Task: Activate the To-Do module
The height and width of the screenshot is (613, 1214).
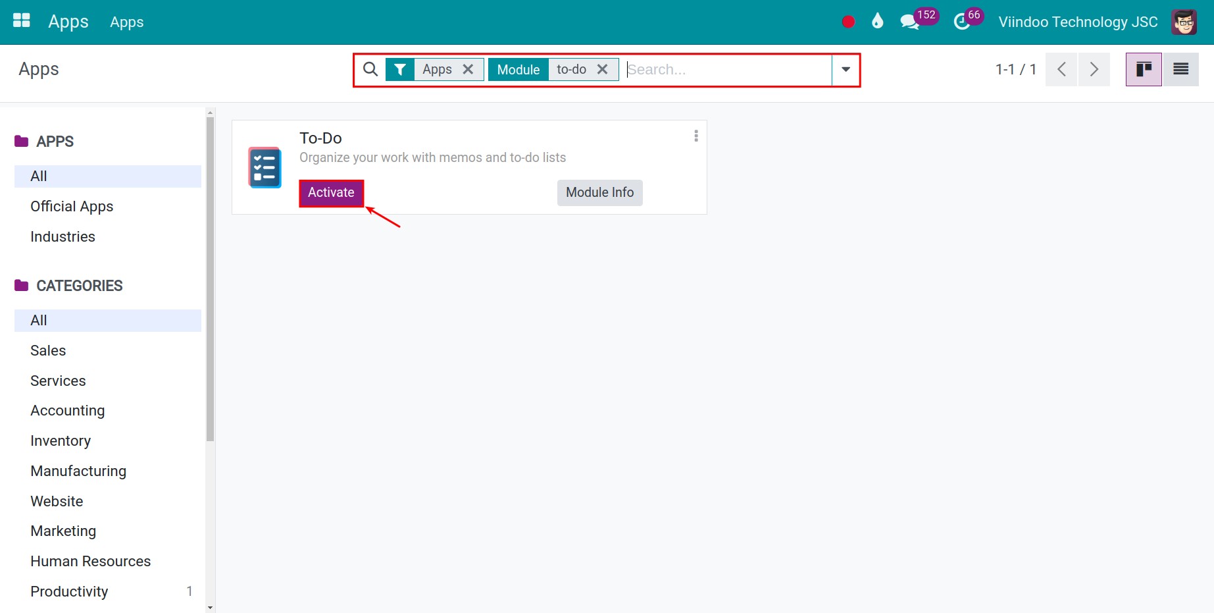Action: 331,193
